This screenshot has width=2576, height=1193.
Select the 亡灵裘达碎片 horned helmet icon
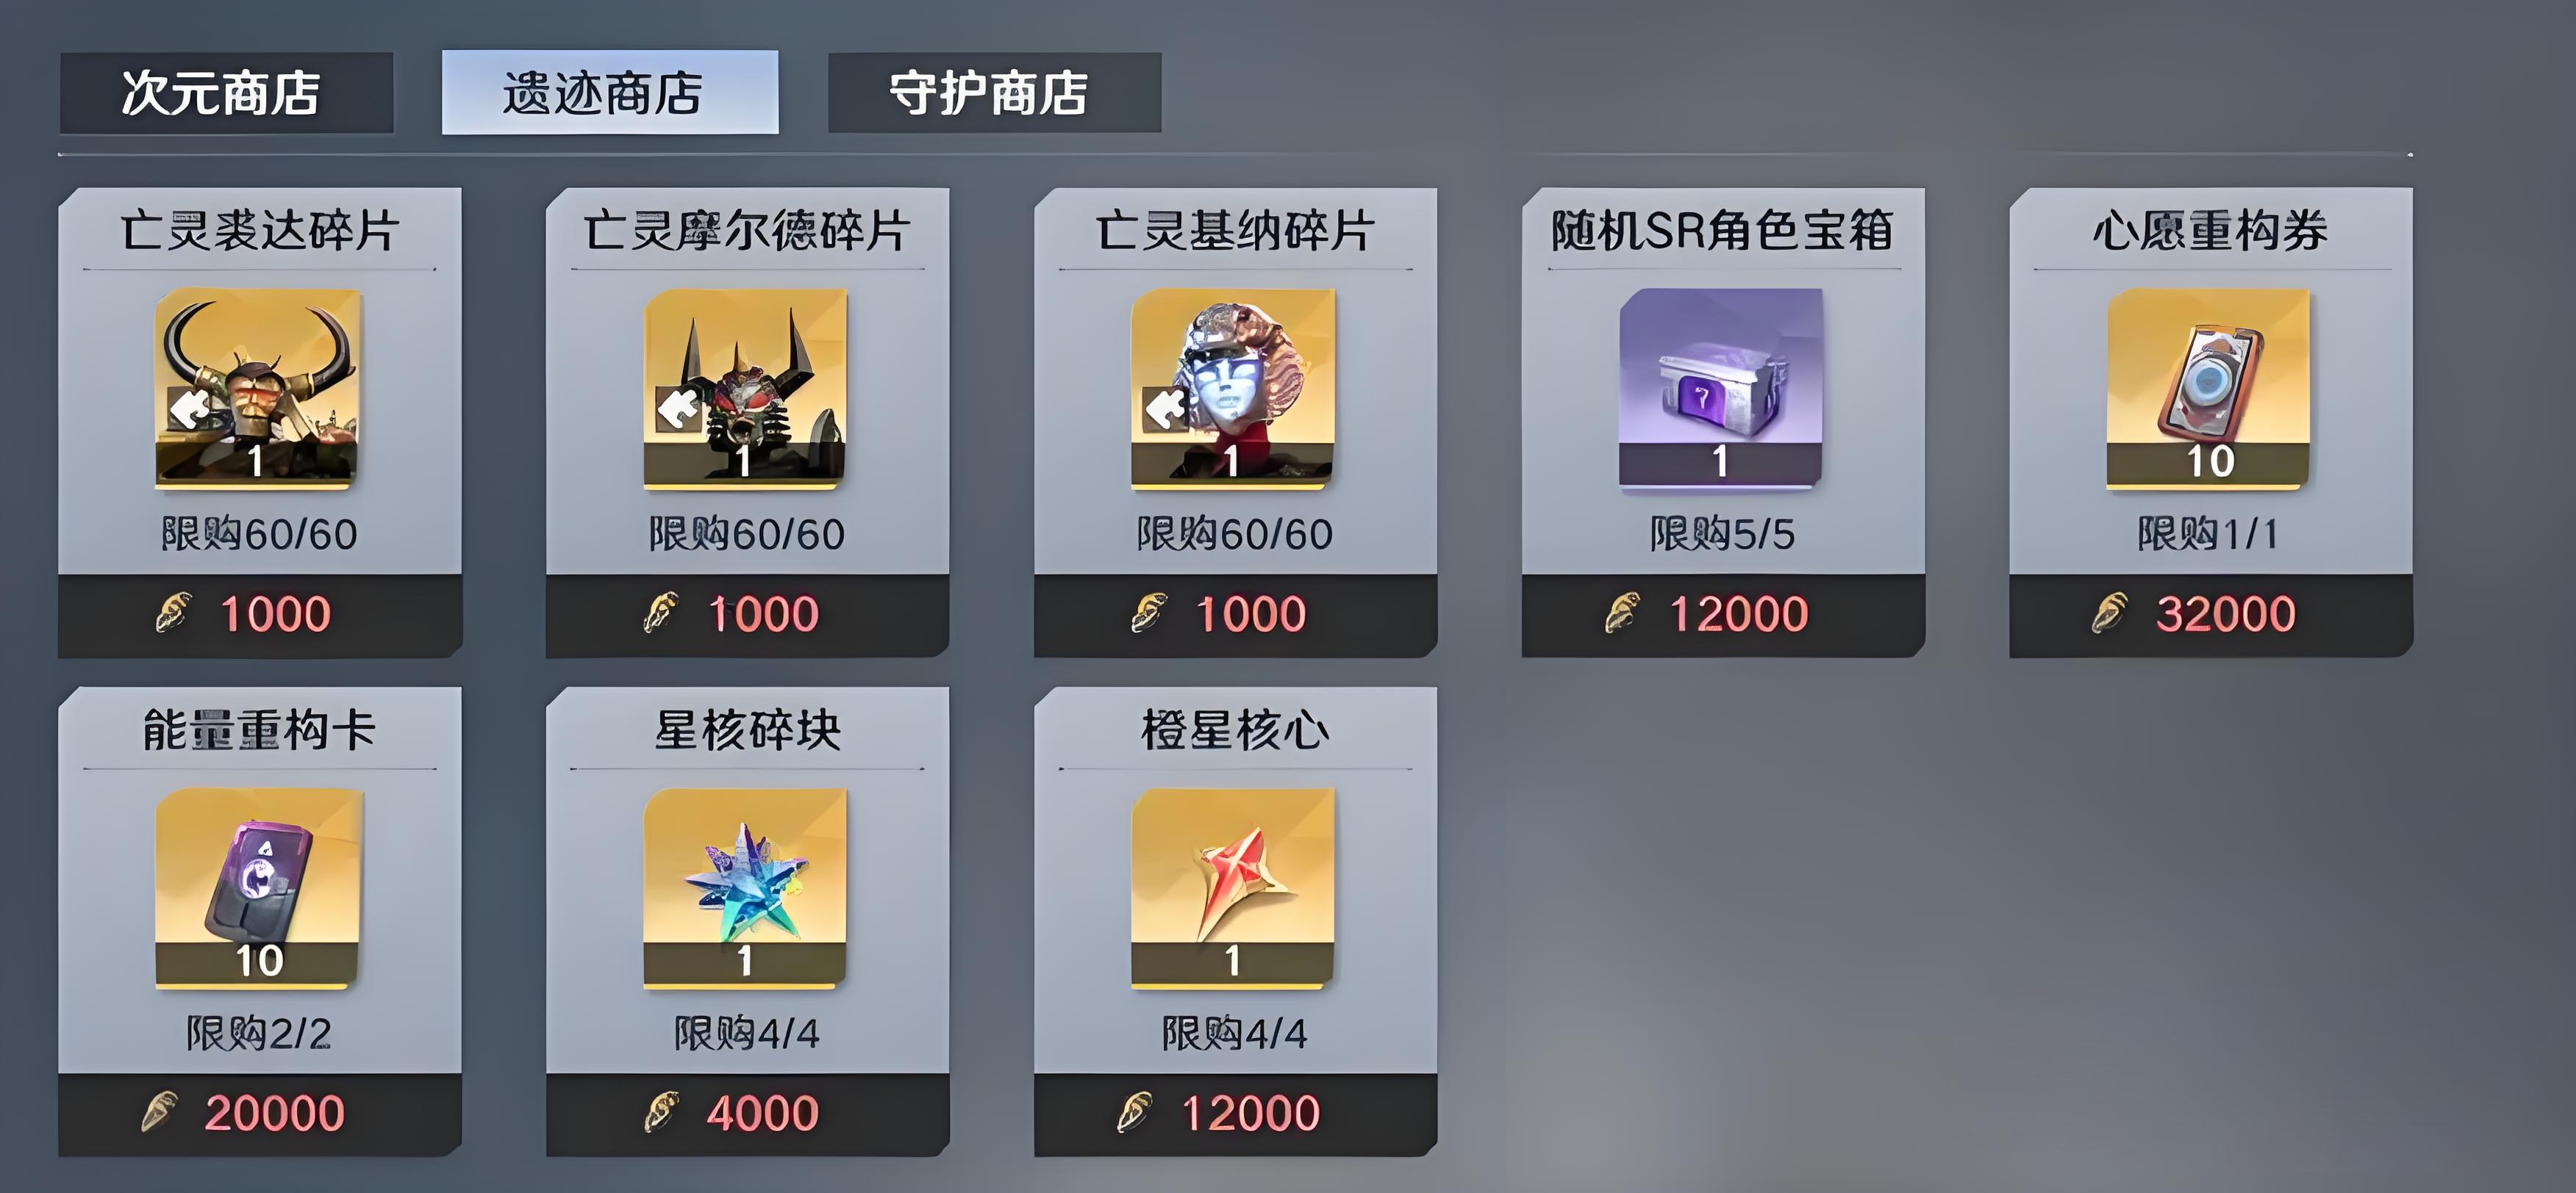pos(258,389)
